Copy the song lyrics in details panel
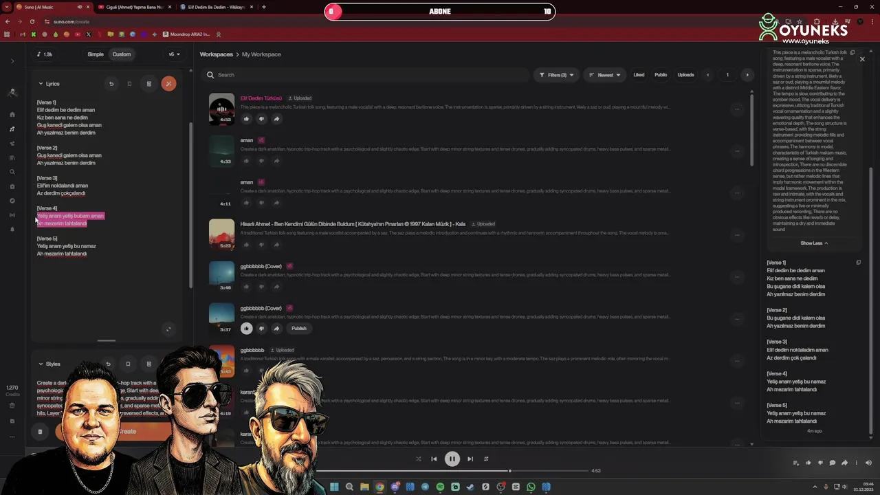 [x=858, y=263]
